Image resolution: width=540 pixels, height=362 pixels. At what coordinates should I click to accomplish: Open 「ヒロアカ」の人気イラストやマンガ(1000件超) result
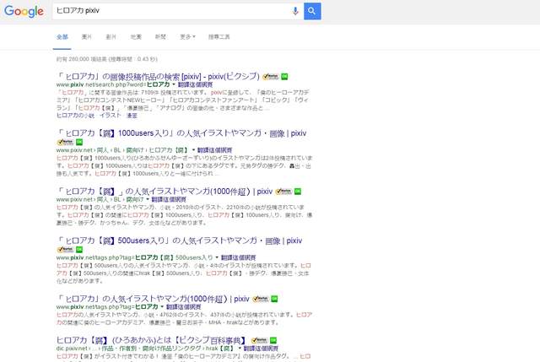[x=153, y=299]
